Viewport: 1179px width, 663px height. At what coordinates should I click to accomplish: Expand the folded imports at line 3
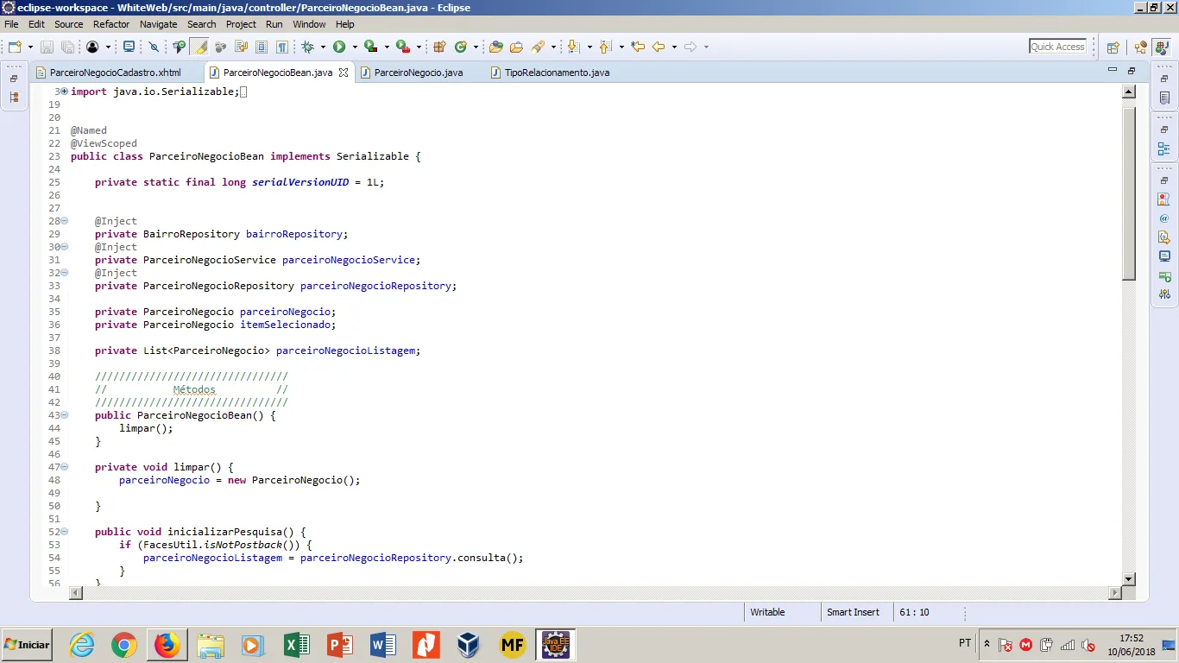(x=65, y=92)
